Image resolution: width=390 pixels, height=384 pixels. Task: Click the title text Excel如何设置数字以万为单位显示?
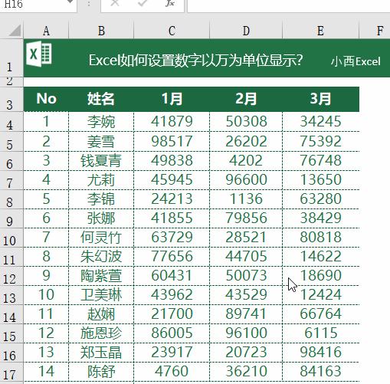195,61
